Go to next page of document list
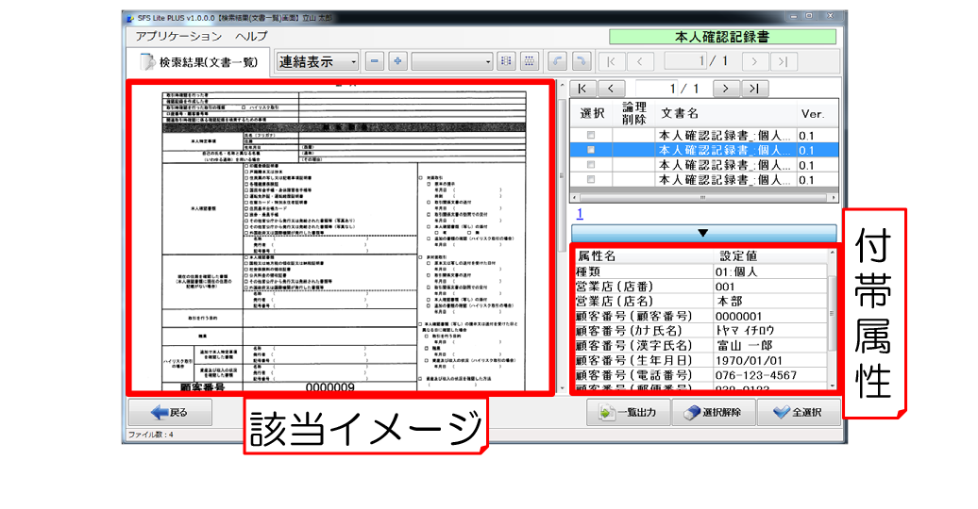The image size is (978, 509). tap(725, 89)
